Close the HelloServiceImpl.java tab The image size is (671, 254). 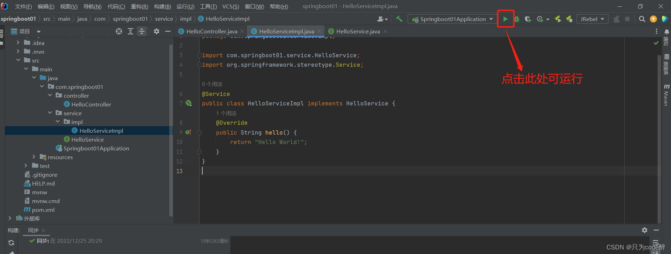(x=319, y=31)
